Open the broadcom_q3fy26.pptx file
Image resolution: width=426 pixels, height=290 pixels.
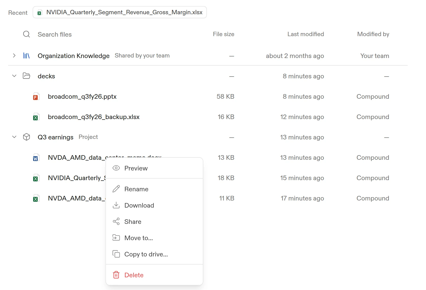82,97
